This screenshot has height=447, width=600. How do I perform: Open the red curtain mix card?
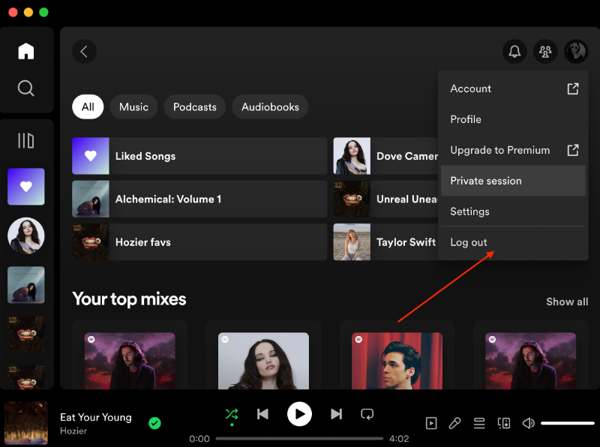[x=397, y=356]
